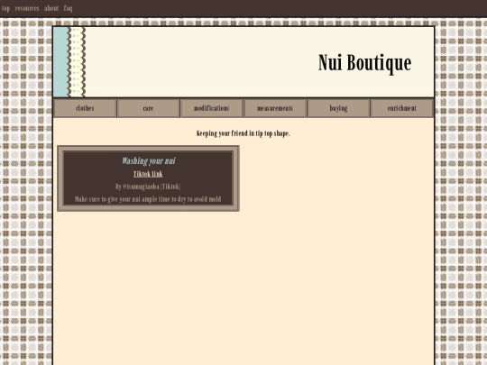
Task: Open the modifications tab
Action: [x=212, y=108]
